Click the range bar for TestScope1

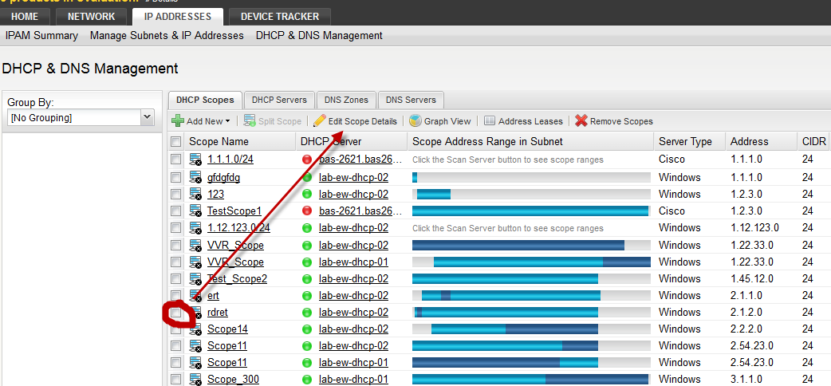point(531,211)
